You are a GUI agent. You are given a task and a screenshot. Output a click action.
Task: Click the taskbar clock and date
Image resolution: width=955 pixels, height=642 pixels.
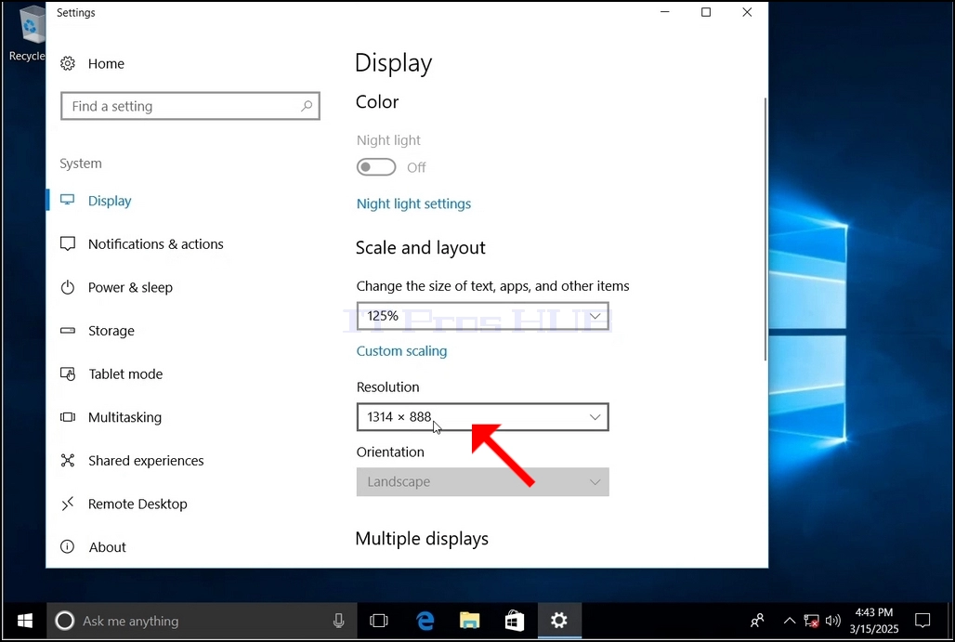coord(874,621)
